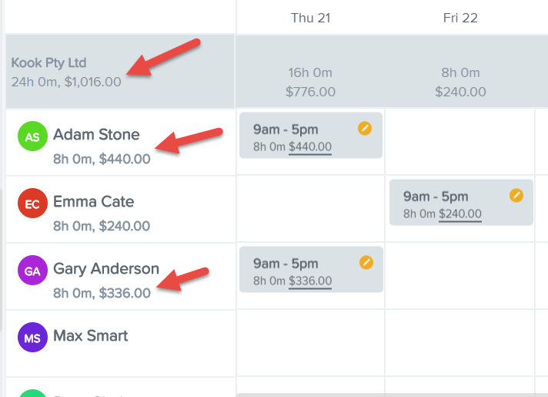Select Adam Stone's green AS avatar
This screenshot has height=397, width=548.
pos(32,136)
